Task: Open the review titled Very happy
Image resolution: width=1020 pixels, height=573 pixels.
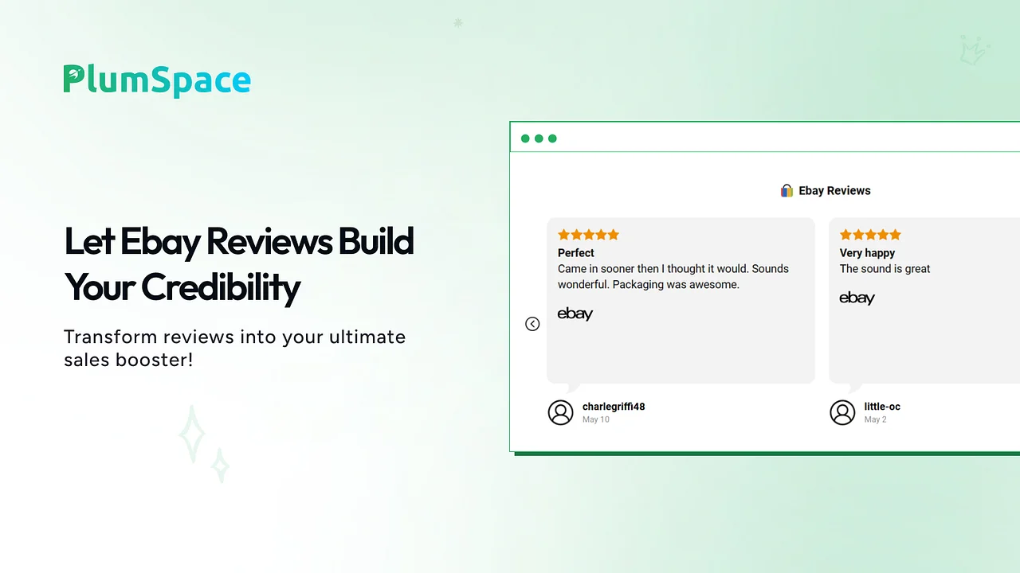Action: [867, 253]
